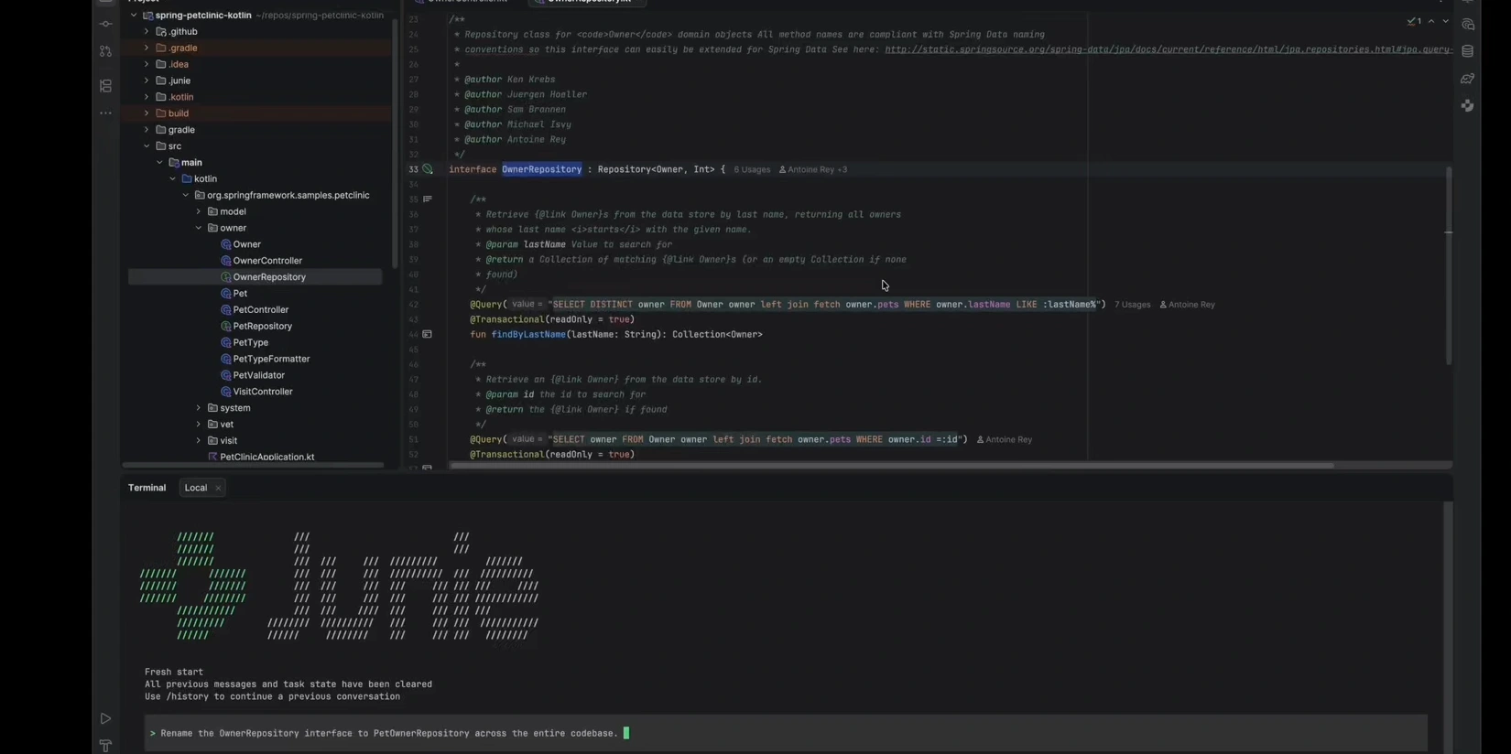Click the Antoine Rey author hint on line 51
Screen dimensions: 1511x754
click(x=1005, y=440)
